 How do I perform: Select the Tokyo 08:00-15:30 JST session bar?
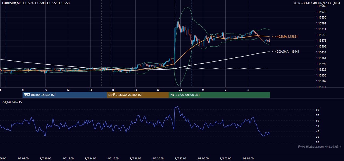(65, 95)
